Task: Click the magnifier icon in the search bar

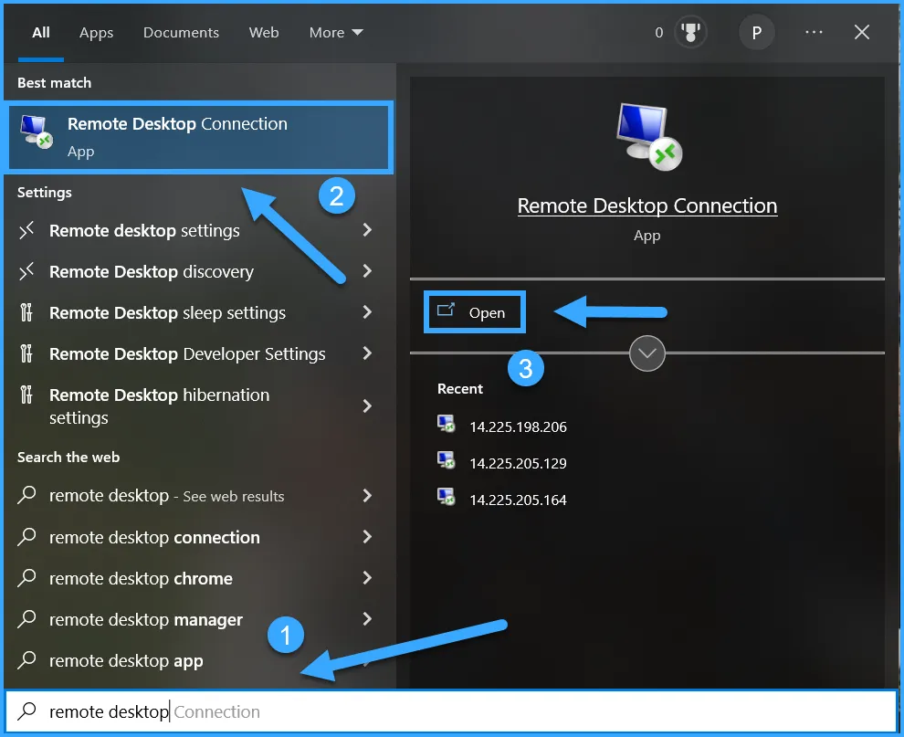Action: coord(26,711)
